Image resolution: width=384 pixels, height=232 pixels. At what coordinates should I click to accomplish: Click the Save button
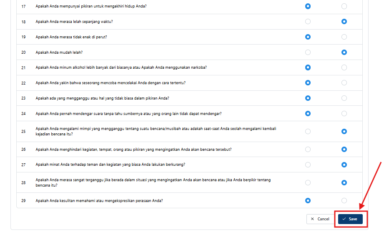350,219
